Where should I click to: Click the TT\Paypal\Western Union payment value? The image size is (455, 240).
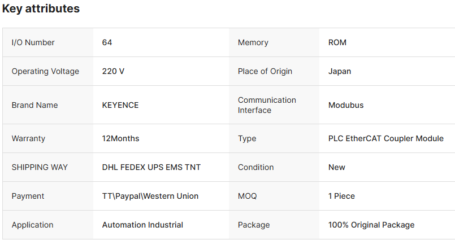tap(150, 196)
